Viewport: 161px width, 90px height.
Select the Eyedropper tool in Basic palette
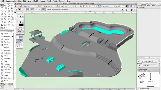click(5, 19)
